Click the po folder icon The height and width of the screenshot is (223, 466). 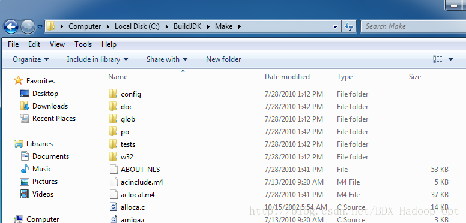pyautogui.click(x=113, y=131)
